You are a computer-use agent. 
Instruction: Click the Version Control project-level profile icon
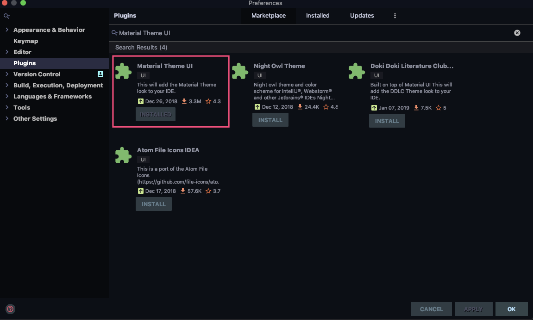[100, 74]
